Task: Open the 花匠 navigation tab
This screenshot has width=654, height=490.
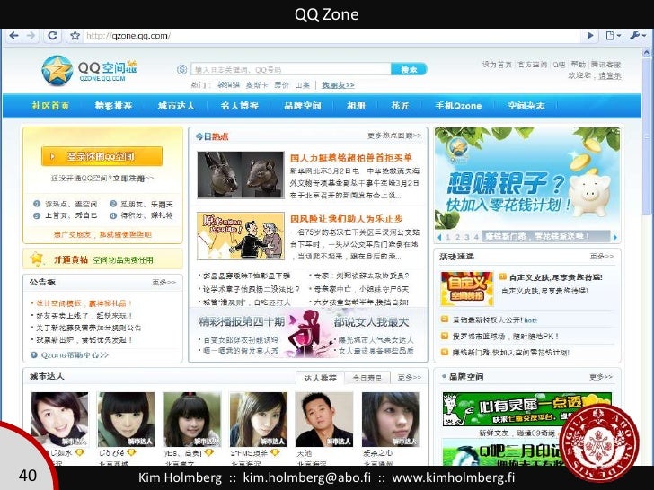Action: click(400, 106)
